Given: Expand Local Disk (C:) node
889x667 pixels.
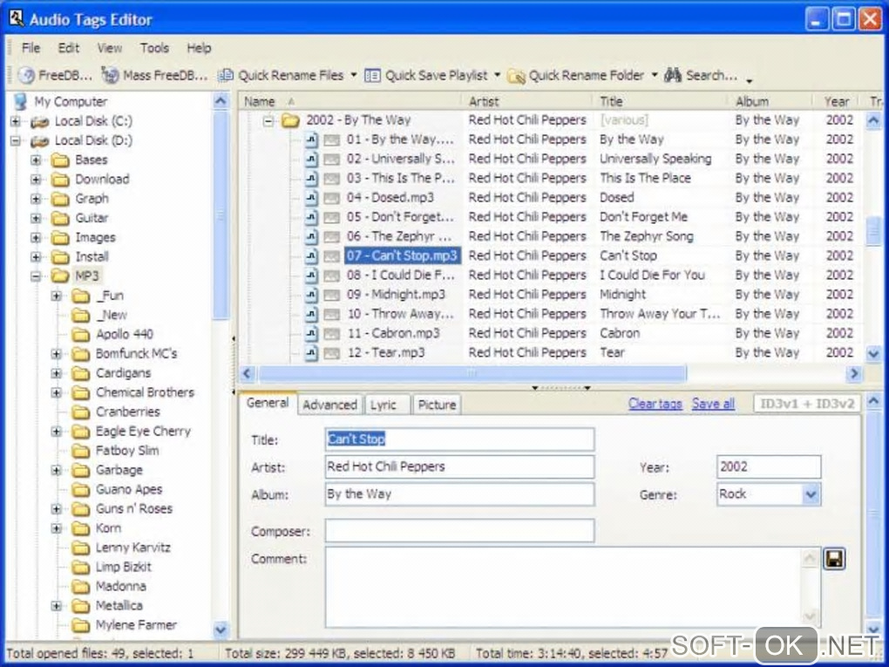Looking at the screenshot, I should point(16,121).
